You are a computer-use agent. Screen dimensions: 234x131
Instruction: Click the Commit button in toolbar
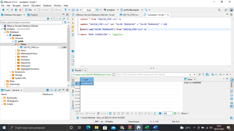(43, 10)
